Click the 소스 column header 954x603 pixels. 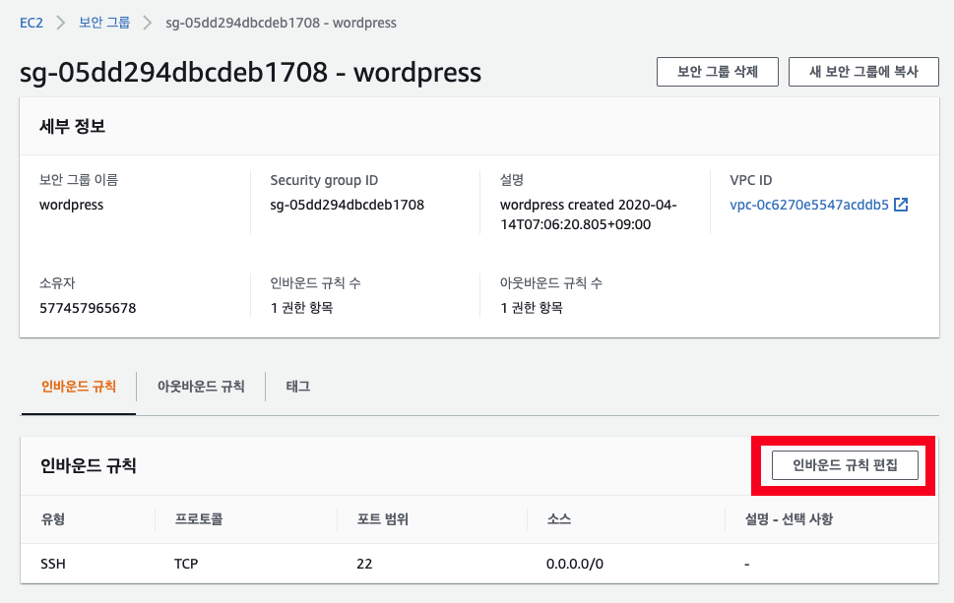coord(558,519)
